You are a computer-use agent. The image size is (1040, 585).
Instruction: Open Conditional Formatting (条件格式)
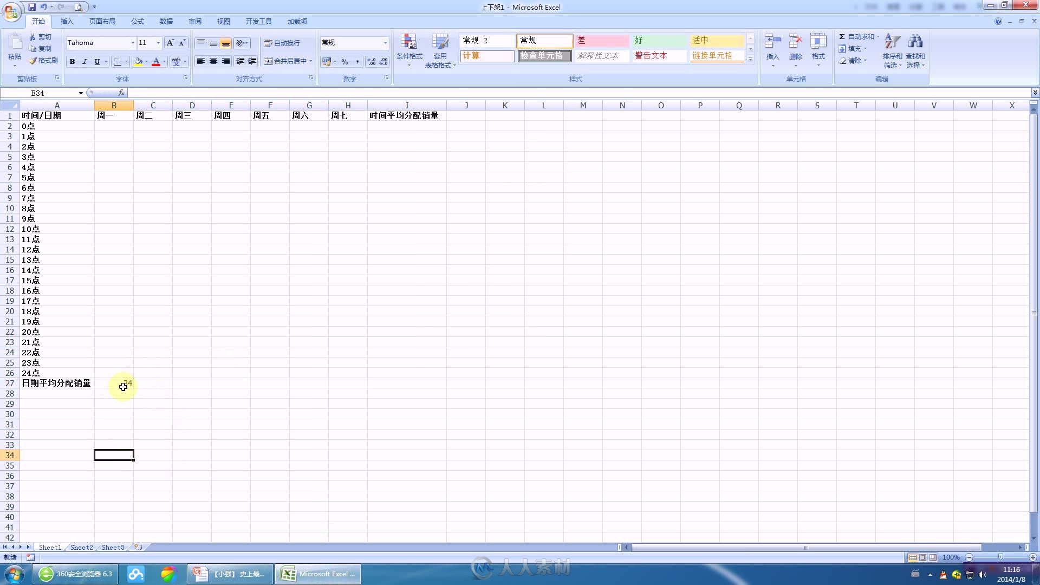[x=409, y=51]
